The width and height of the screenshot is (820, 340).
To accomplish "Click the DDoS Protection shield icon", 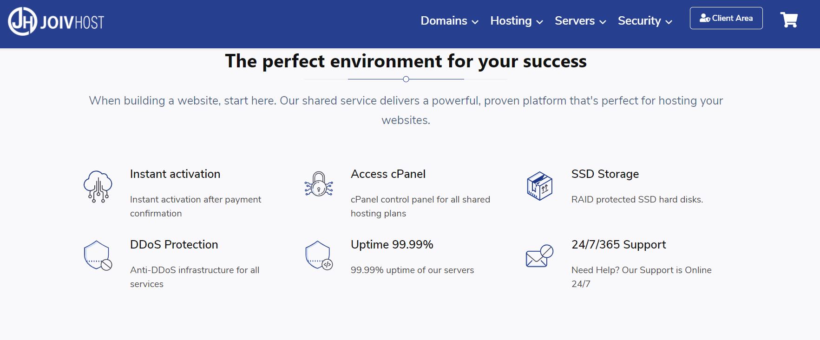I will point(98,255).
